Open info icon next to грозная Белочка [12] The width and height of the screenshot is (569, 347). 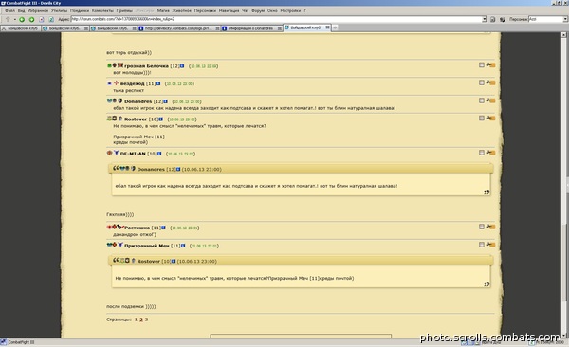pos(182,66)
